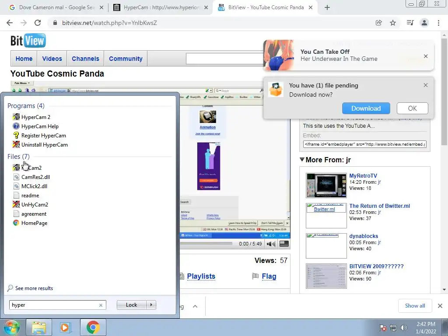Open the Videos navigation item
This screenshot has height=336, width=448.
pyautogui.click(x=52, y=59)
